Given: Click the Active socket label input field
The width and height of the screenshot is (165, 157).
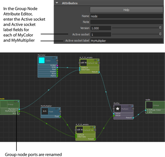Looking at the screenshot, I should click(x=126, y=41).
